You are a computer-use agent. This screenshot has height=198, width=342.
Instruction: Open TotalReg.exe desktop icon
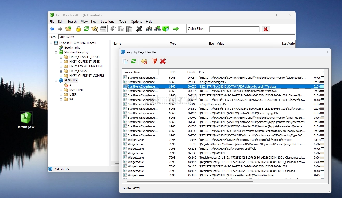tap(26, 120)
